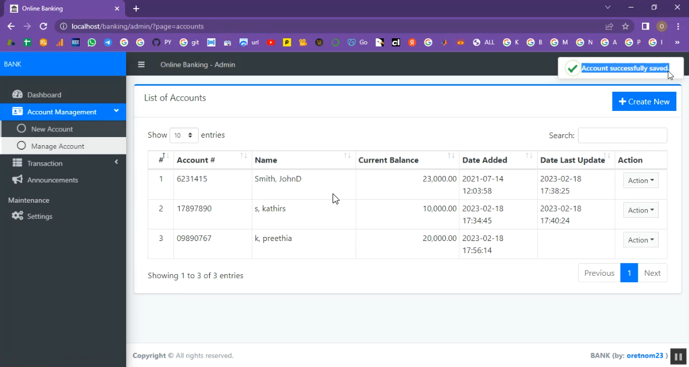The width and height of the screenshot is (689, 367).
Task: Select the Manage Account sidebar option
Action: click(x=58, y=146)
